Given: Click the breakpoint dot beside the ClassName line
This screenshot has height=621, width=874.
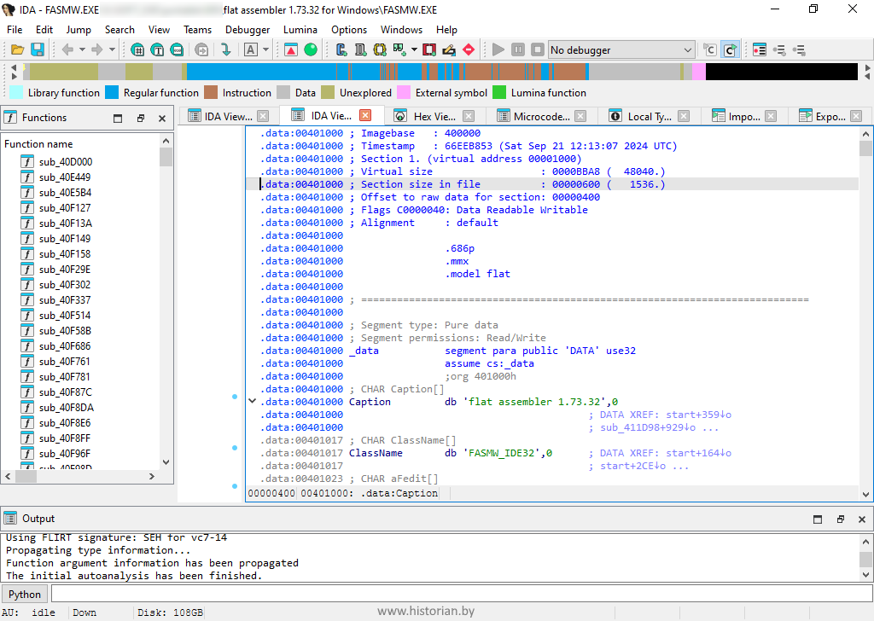Looking at the screenshot, I should (235, 448).
